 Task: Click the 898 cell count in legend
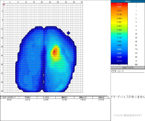[136, 64]
